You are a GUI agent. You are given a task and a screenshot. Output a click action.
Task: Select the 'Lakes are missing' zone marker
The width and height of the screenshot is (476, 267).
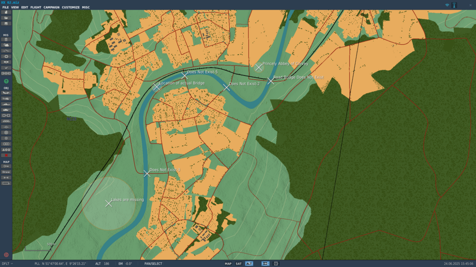click(109, 203)
